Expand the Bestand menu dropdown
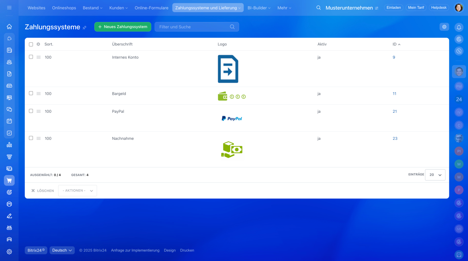Viewport: 468px width, 261px height. pos(93,8)
